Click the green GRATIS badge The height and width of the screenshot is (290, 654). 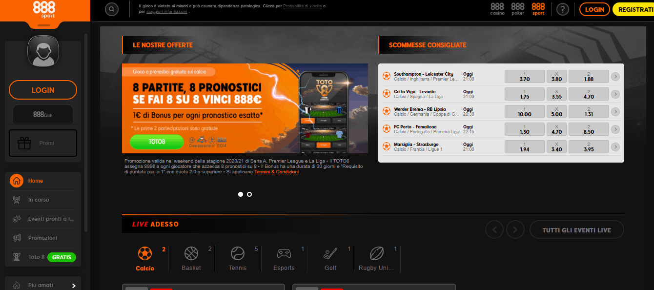62,257
